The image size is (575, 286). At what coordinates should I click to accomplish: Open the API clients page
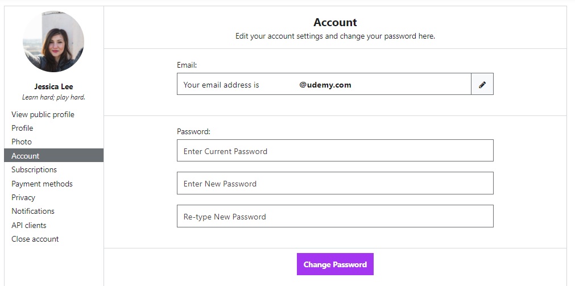click(x=29, y=225)
